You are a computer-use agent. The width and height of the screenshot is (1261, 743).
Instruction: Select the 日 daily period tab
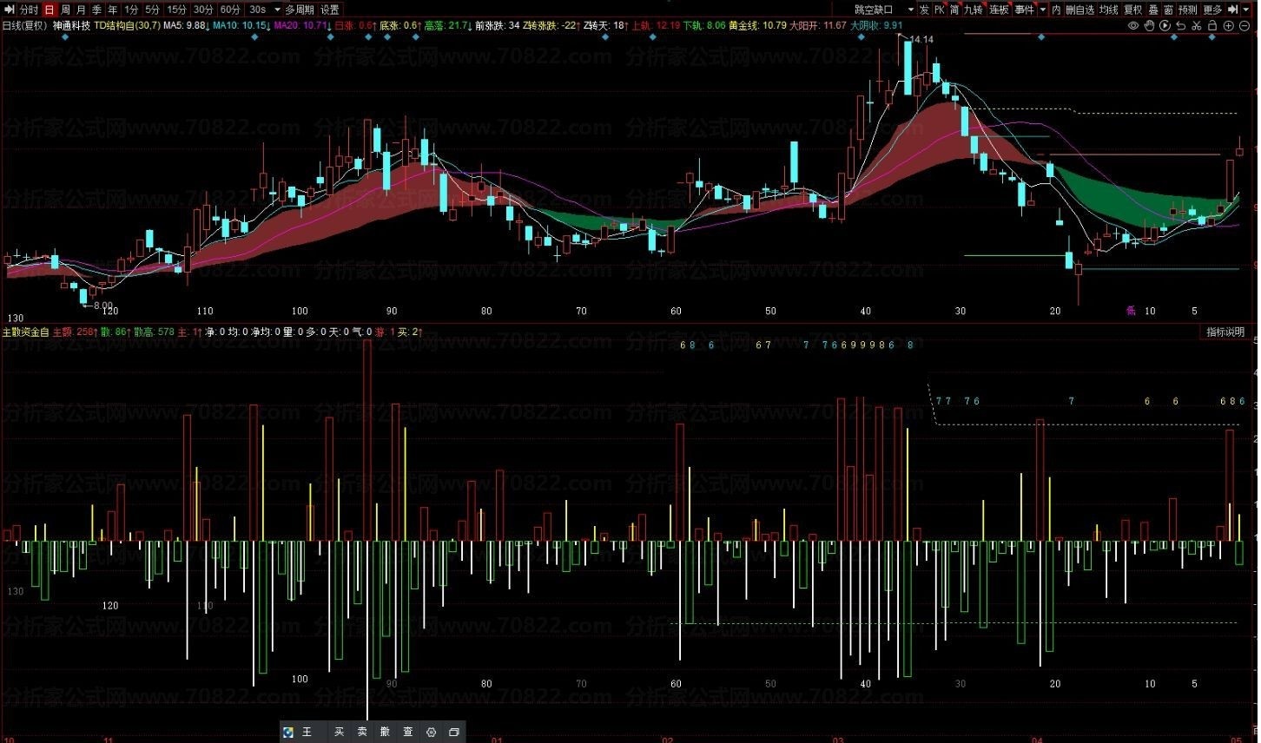pos(49,10)
